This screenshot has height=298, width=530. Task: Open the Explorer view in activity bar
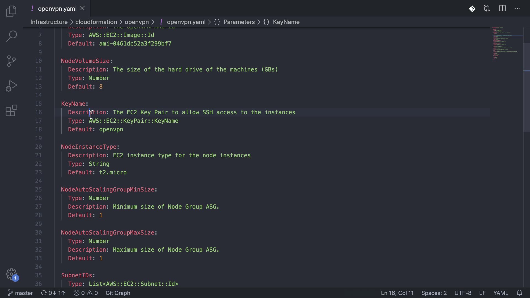11,11
